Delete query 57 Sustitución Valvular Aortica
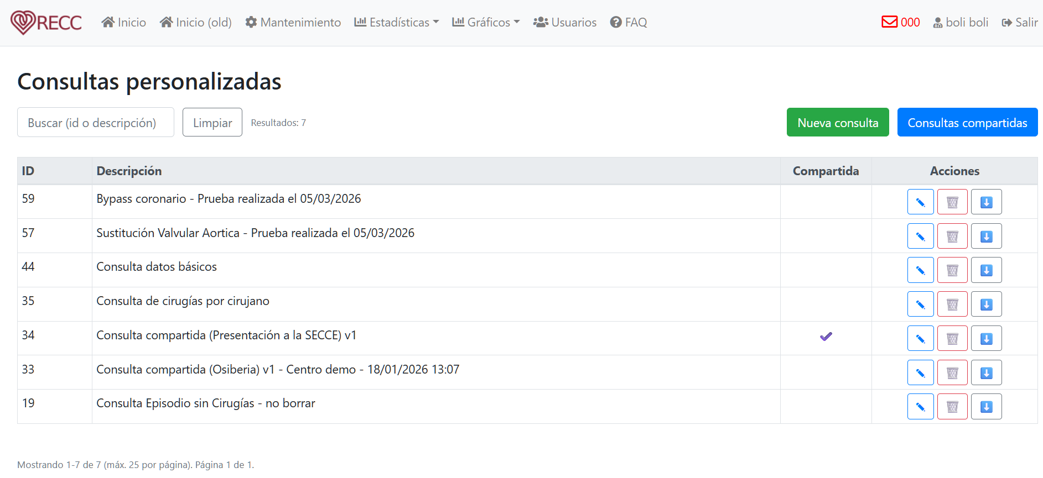 [x=952, y=237]
